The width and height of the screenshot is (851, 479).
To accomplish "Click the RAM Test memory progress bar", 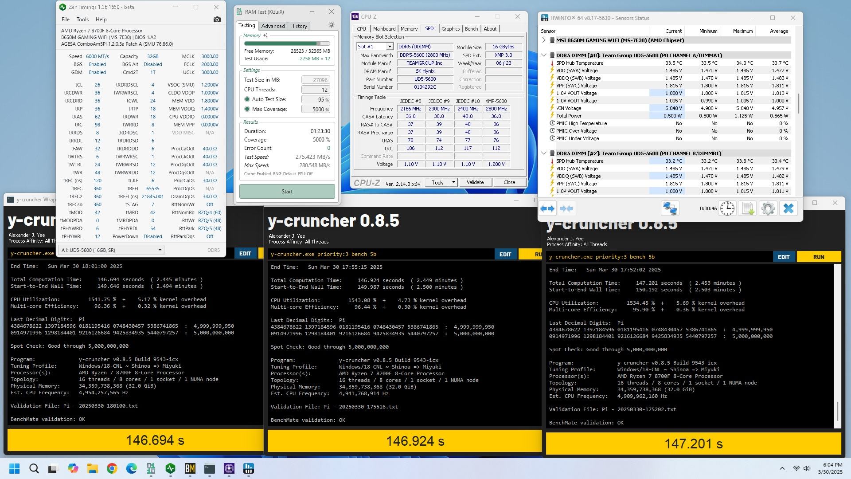I will pos(287,43).
